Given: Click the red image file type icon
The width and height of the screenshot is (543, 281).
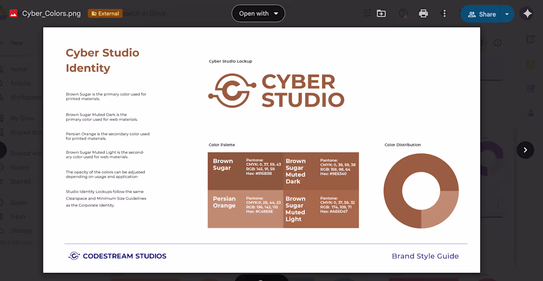Looking at the screenshot, I should coord(13,13).
